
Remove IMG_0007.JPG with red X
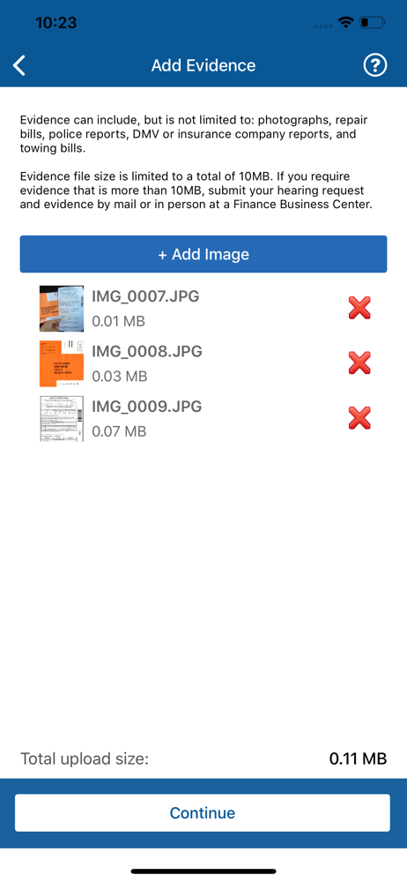point(359,308)
